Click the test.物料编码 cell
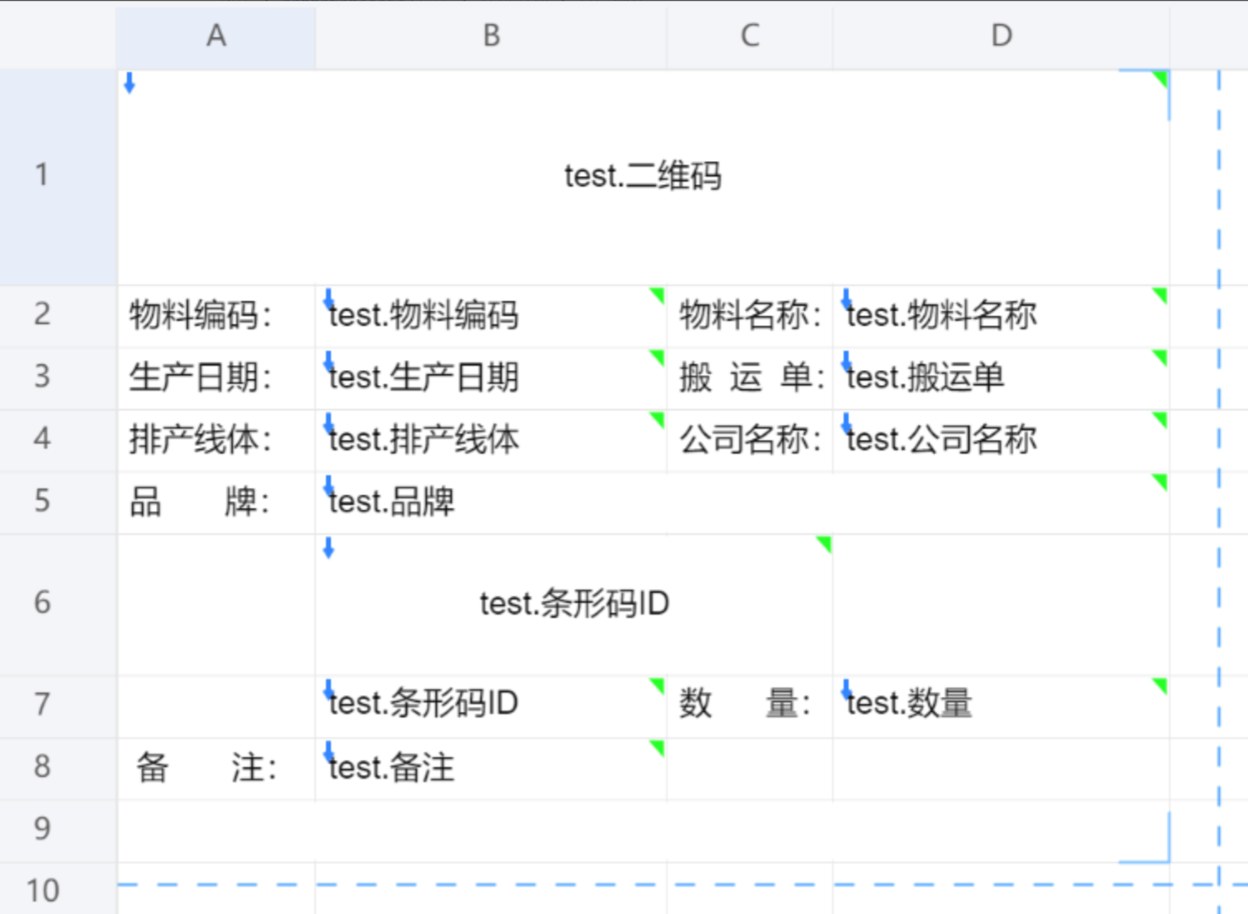Viewport: 1248px width, 914px height. tap(491, 316)
